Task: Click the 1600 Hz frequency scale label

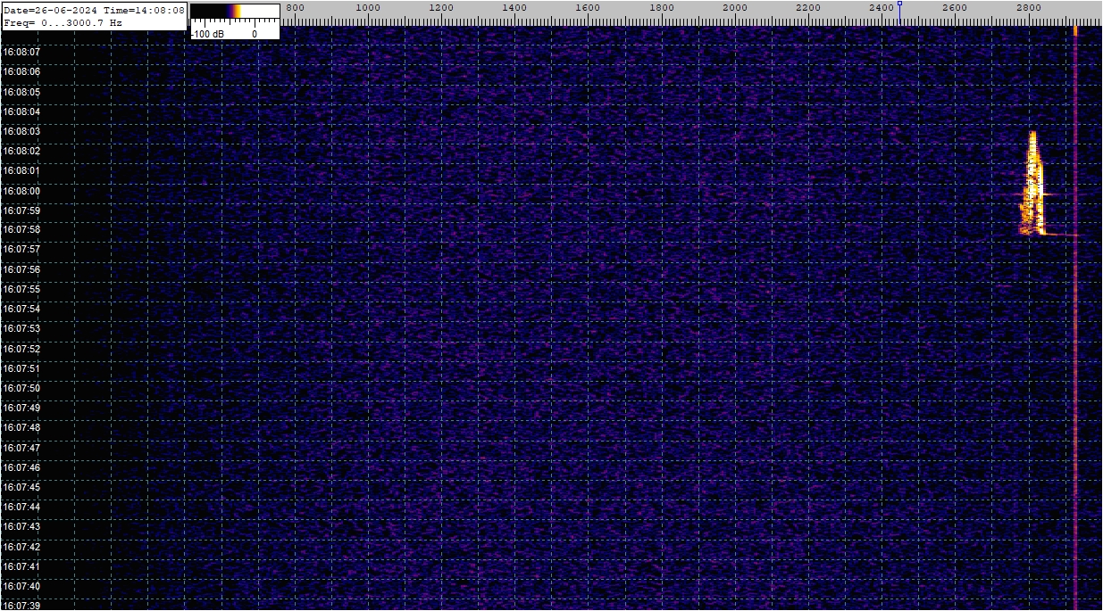Action: (x=588, y=8)
